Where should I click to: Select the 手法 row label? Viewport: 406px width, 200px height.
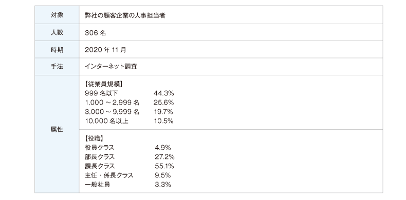coord(57,67)
